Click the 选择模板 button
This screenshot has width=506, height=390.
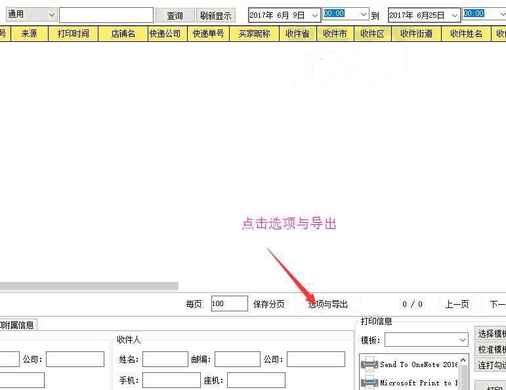[x=490, y=333]
